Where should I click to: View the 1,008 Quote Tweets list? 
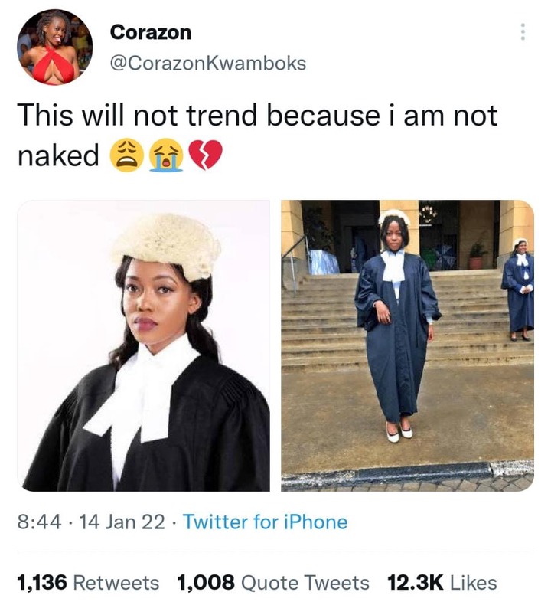273,582
